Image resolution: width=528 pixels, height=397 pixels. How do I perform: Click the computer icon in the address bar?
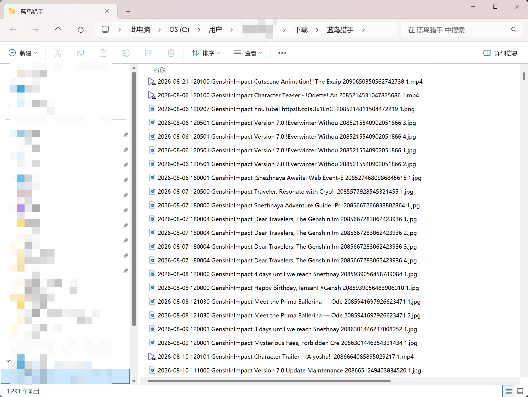[105, 29]
